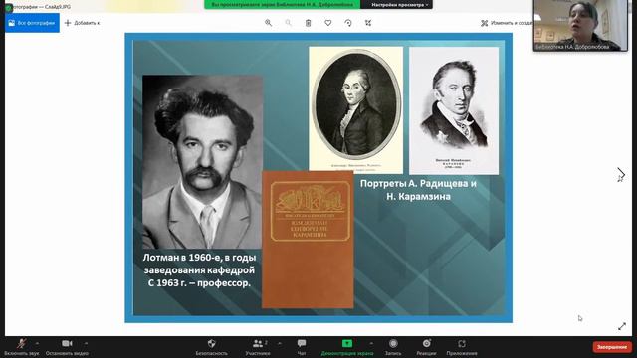Open Реакции reactions menu
Image resolution: width=637 pixels, height=358 pixels.
point(426,347)
